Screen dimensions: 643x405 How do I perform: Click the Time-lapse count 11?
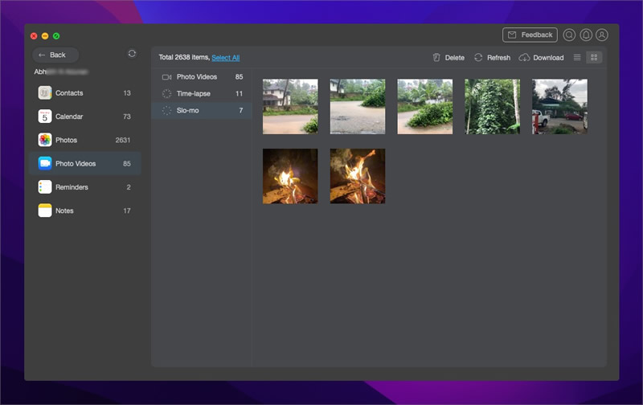pos(239,93)
